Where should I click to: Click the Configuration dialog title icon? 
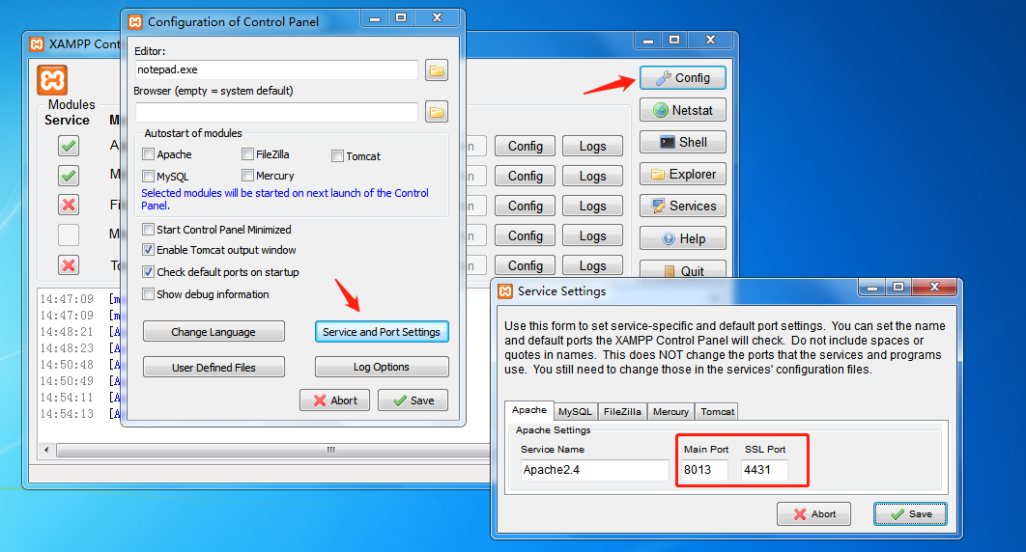coord(135,21)
